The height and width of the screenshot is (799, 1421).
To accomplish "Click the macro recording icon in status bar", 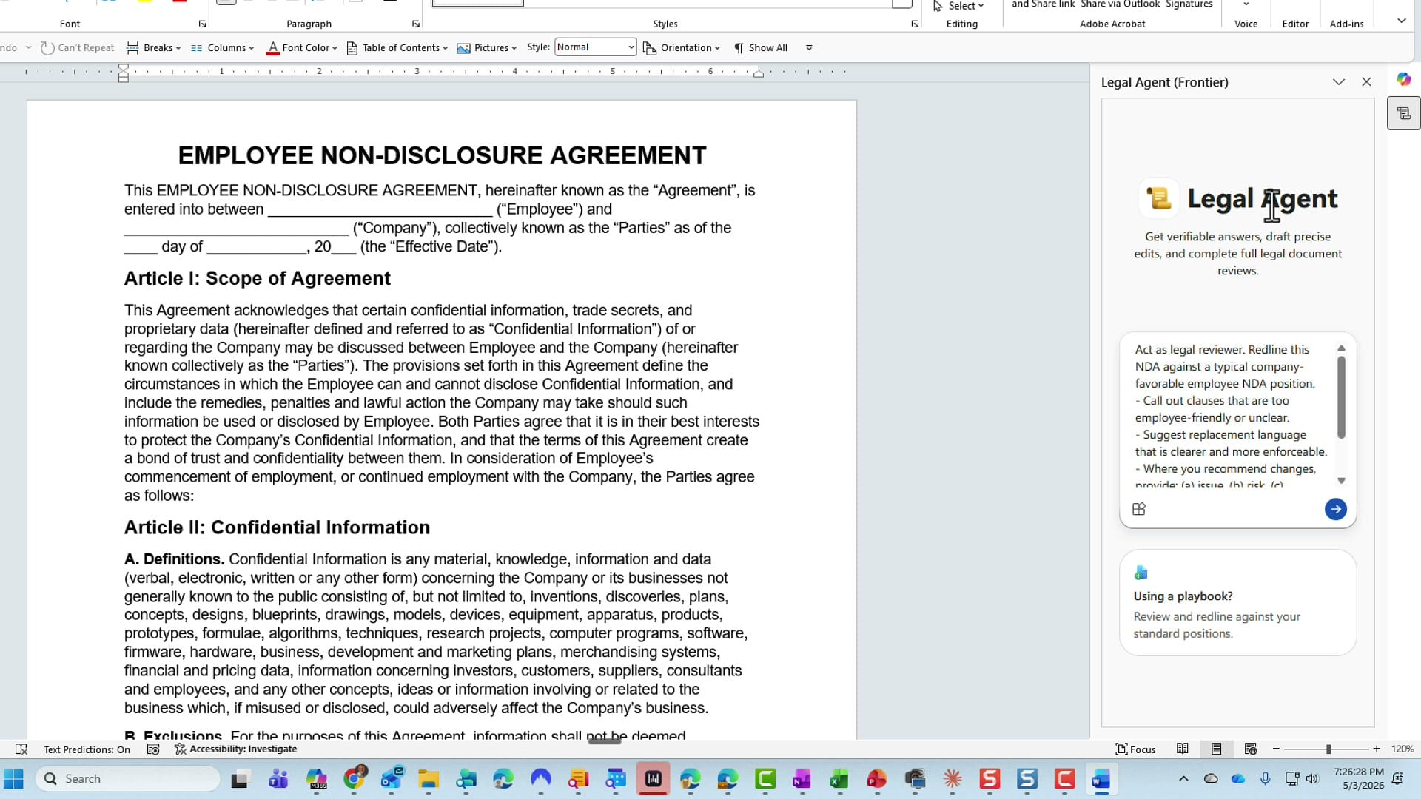I will [153, 749].
